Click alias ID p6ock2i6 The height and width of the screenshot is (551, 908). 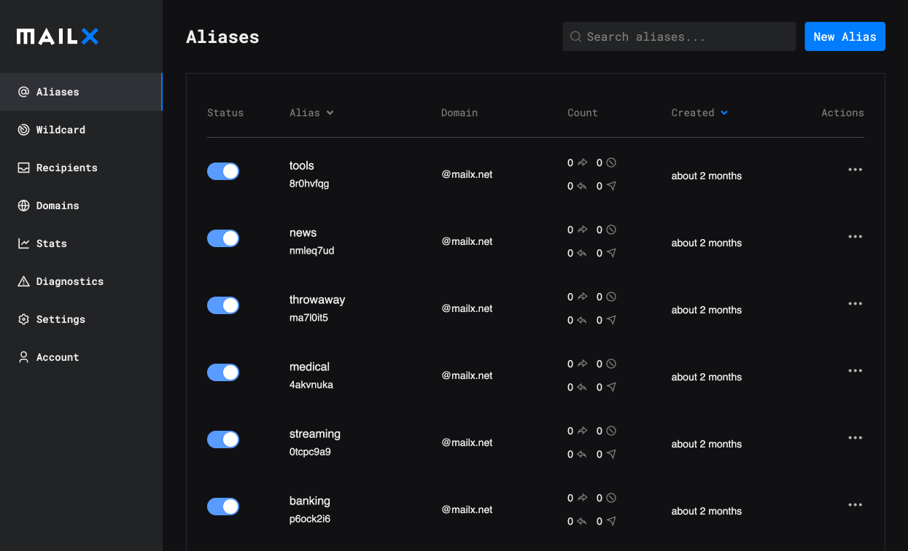tap(310, 519)
